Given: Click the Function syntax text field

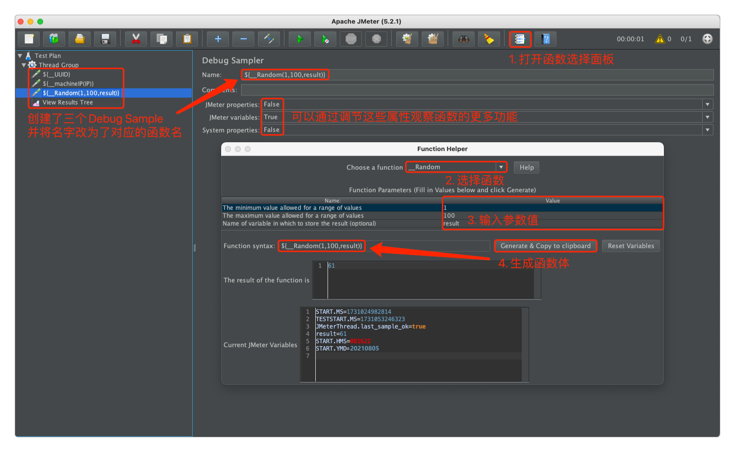Looking at the screenshot, I should (x=384, y=246).
